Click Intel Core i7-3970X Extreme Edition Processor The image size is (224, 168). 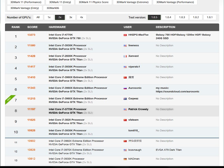(x=76, y=150)
